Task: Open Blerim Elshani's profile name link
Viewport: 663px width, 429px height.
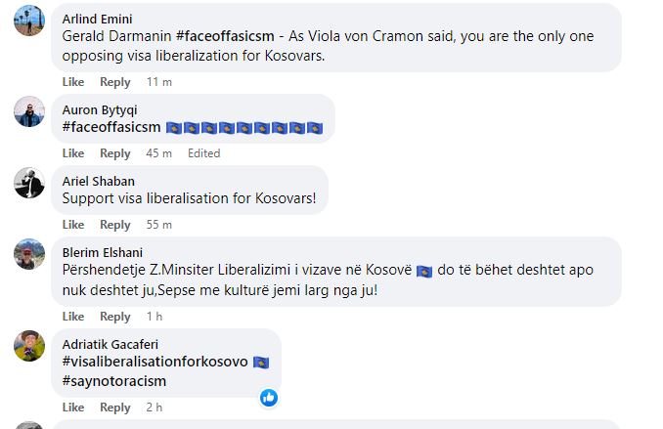Action: 103,253
